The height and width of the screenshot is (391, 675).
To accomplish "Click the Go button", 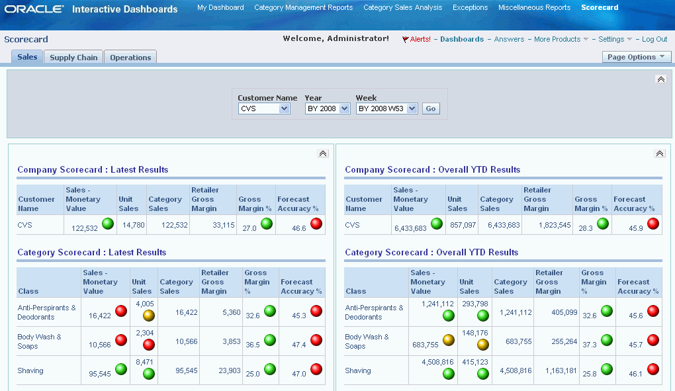I will tap(431, 109).
